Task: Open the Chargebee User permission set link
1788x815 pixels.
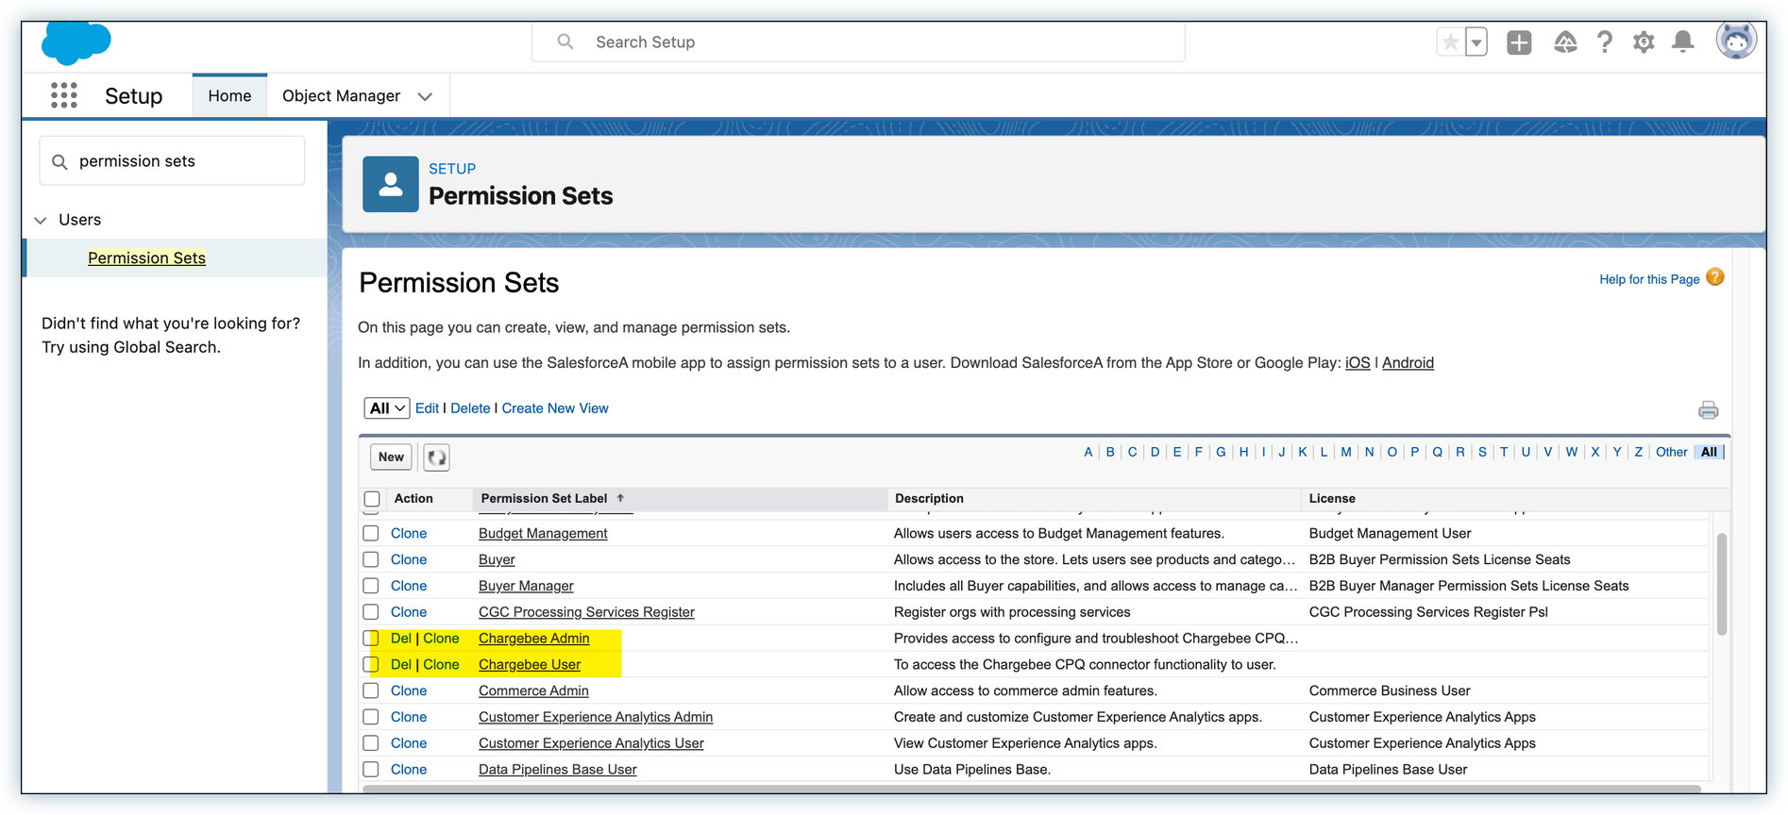Action: coord(529,665)
